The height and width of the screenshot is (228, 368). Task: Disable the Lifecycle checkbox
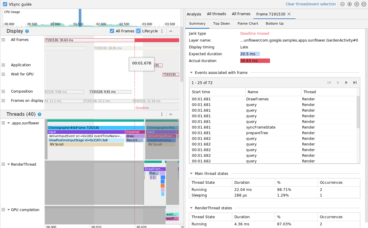click(x=138, y=31)
